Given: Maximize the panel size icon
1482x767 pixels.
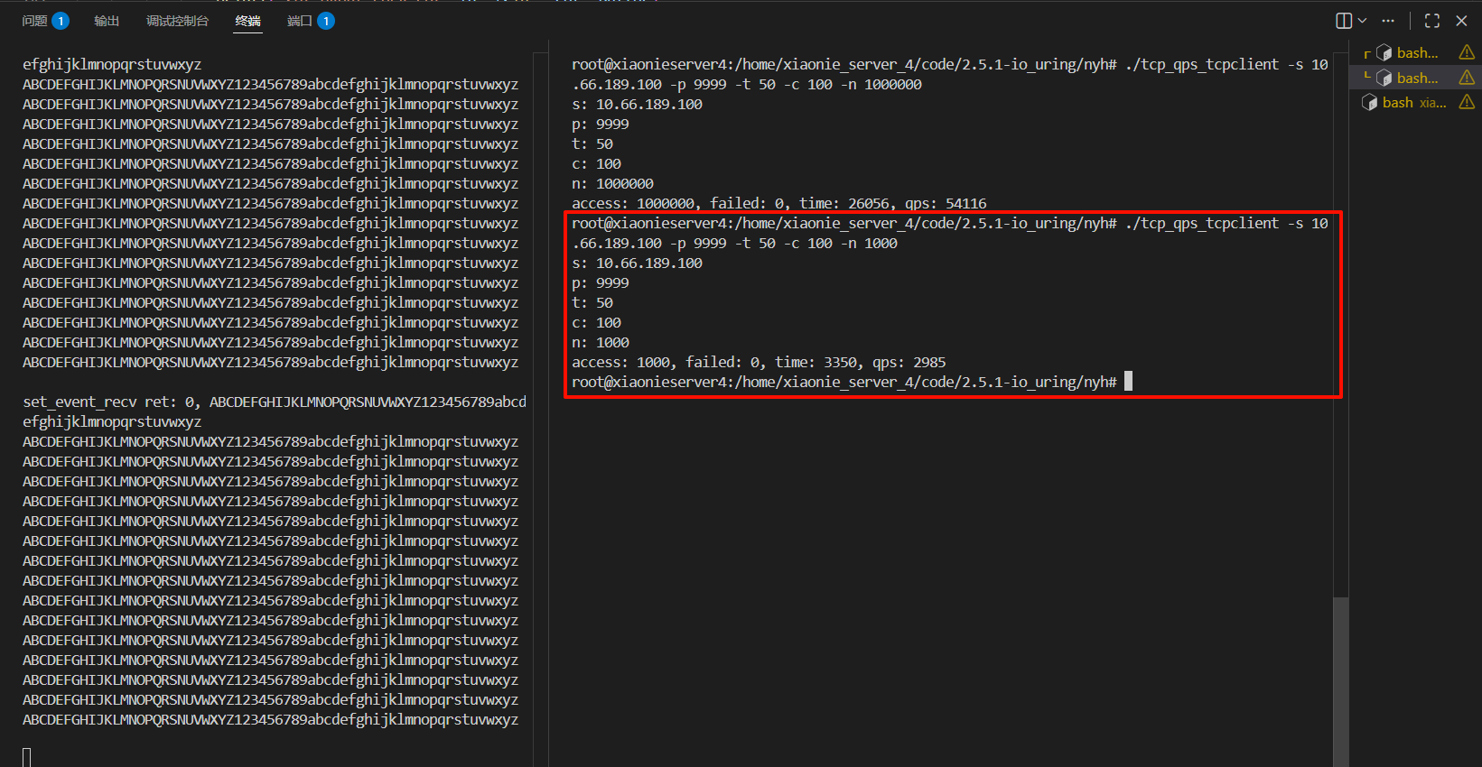Looking at the screenshot, I should pyautogui.click(x=1432, y=21).
